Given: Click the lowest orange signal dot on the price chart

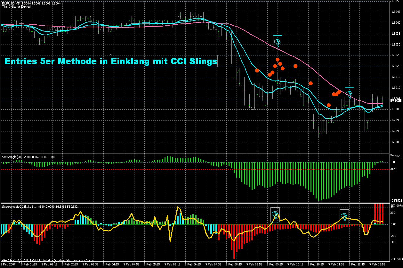Looking at the screenshot, I should click(x=329, y=105).
